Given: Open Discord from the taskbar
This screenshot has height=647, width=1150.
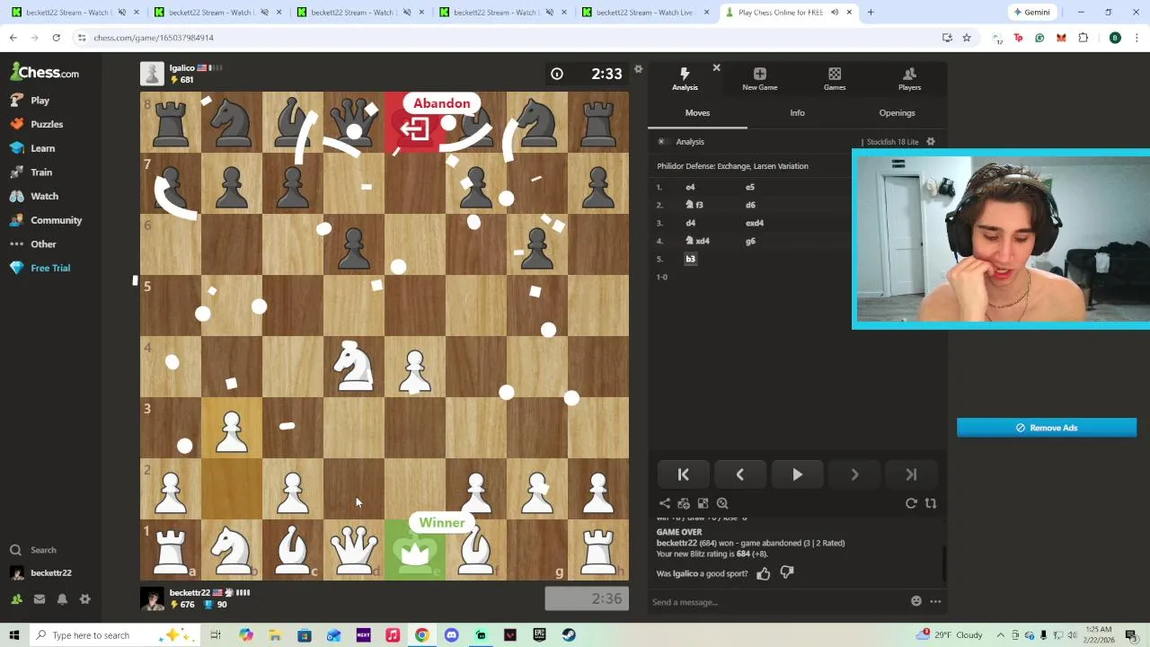Looking at the screenshot, I should pyautogui.click(x=451, y=635).
